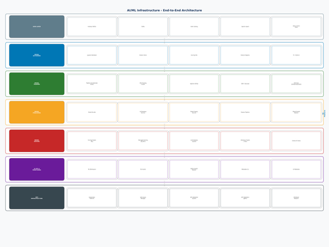
Task: Click the third card in the top gray-blue row
Action: coord(194,26)
